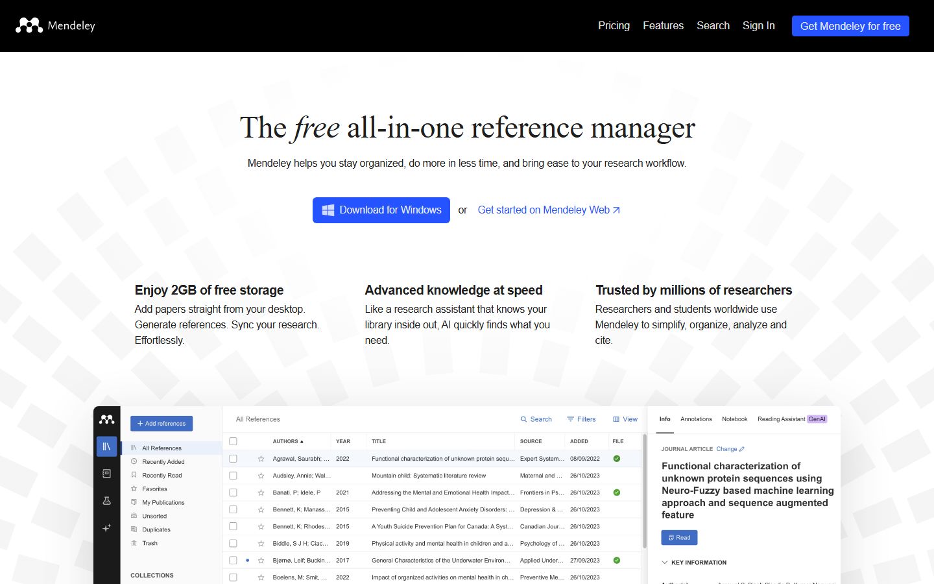Sort by the ADDED column header
934x584 pixels.
(579, 441)
